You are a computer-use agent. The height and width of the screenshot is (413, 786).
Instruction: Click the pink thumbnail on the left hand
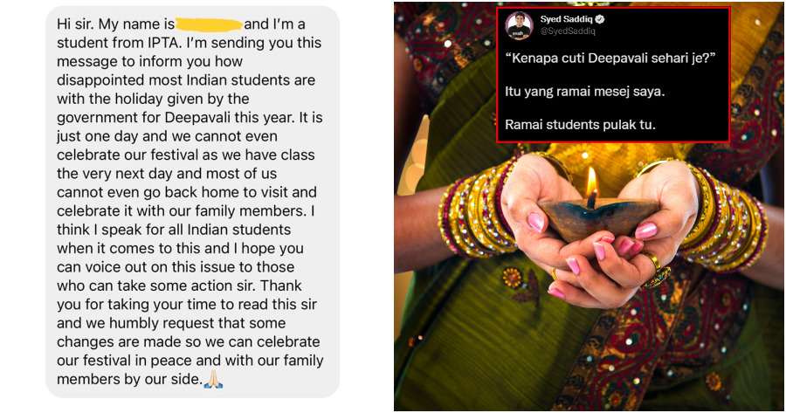point(536,222)
